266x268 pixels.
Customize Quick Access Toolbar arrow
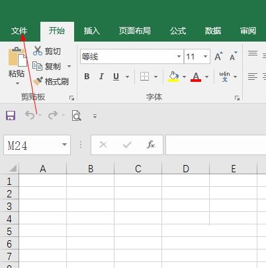[95, 116]
